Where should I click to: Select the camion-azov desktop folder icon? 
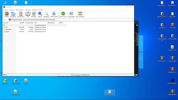point(162,4)
